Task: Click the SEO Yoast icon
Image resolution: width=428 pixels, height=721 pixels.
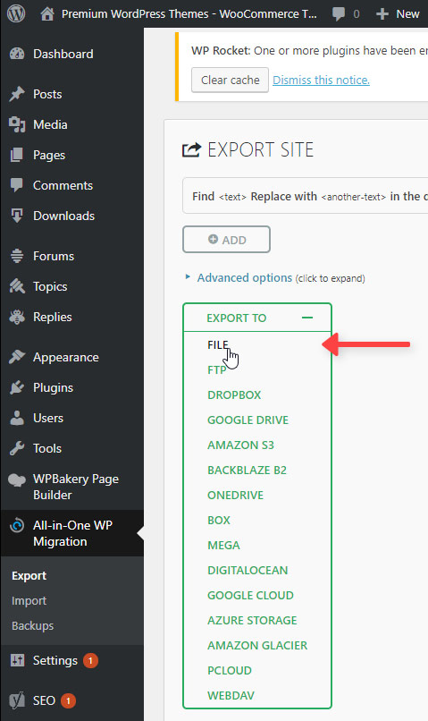Action: point(17,700)
